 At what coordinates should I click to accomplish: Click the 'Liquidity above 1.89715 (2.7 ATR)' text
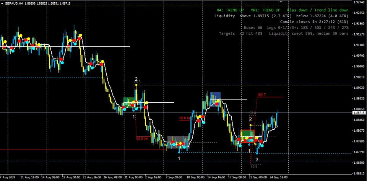pos(253,16)
